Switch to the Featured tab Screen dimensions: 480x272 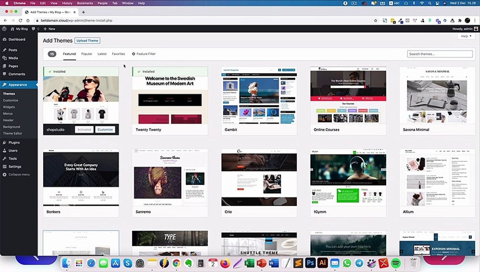(x=69, y=54)
